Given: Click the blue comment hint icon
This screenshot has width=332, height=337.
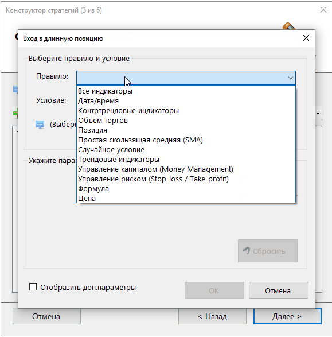Looking at the screenshot, I should pos(40,125).
